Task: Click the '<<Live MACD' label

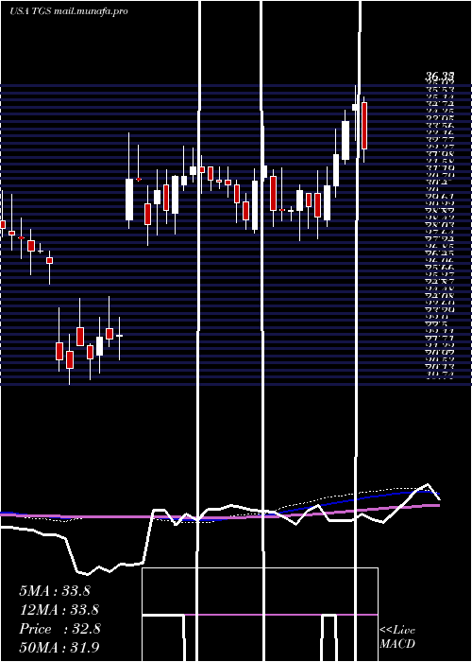Action: tap(397, 636)
